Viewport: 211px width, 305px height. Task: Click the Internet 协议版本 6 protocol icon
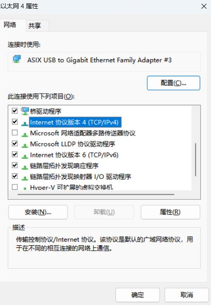click(25, 156)
